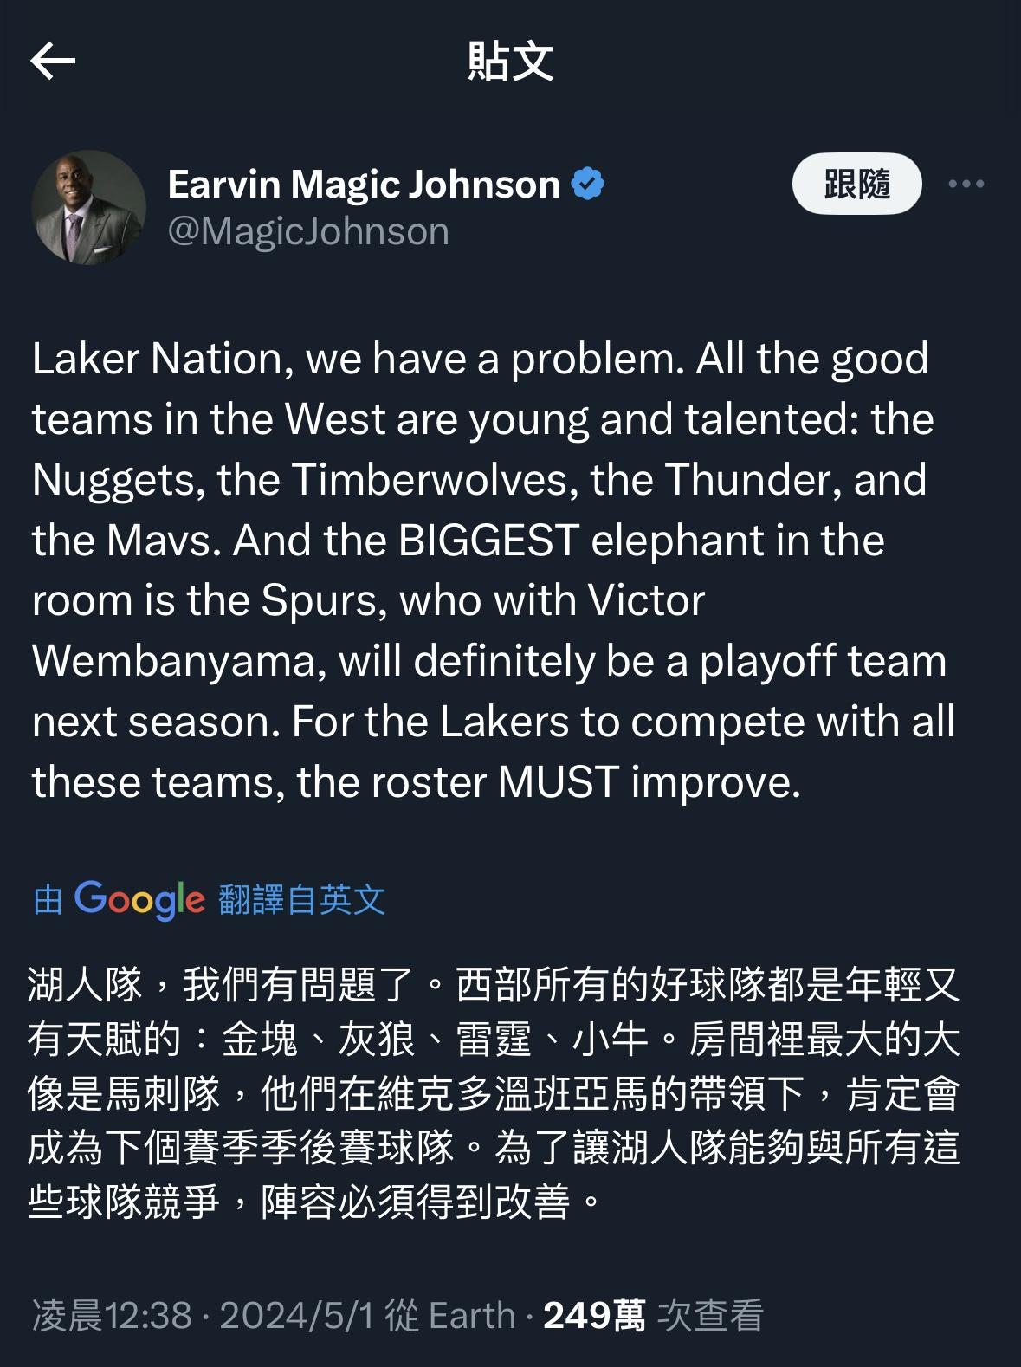The image size is (1021, 1367).
Task: Tap the blue verified badge
Action: point(589,184)
